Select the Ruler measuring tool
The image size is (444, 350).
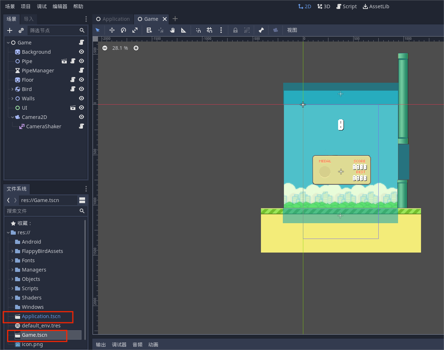point(183,30)
